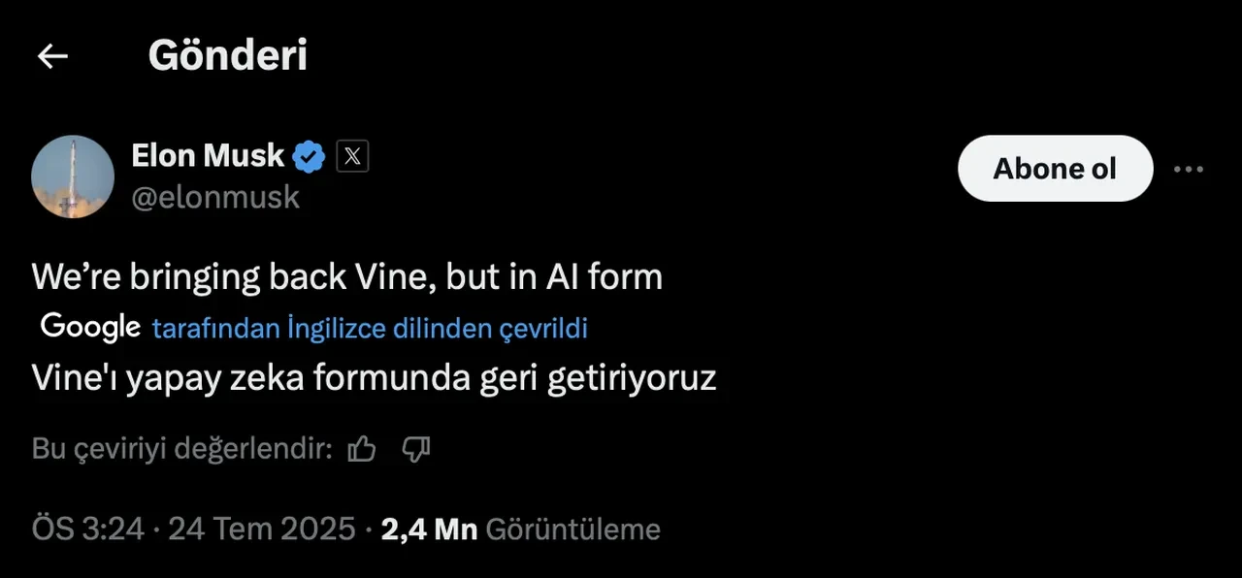Image resolution: width=1242 pixels, height=578 pixels.
Task: Click the Elon Musk display name
Action: coord(208,155)
